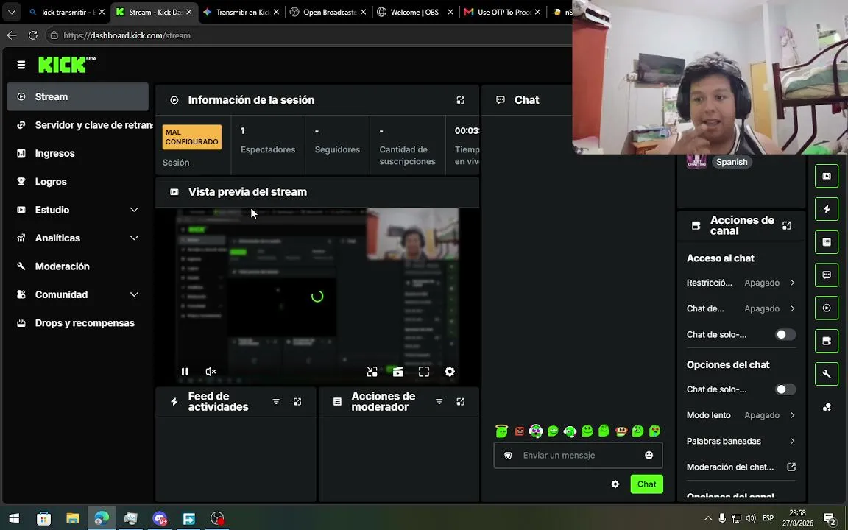The width and height of the screenshot is (848, 530).
Task: Click the green Chat send button
Action: click(x=646, y=484)
